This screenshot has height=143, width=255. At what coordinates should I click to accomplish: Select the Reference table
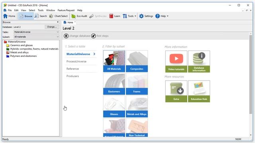tap(81, 69)
